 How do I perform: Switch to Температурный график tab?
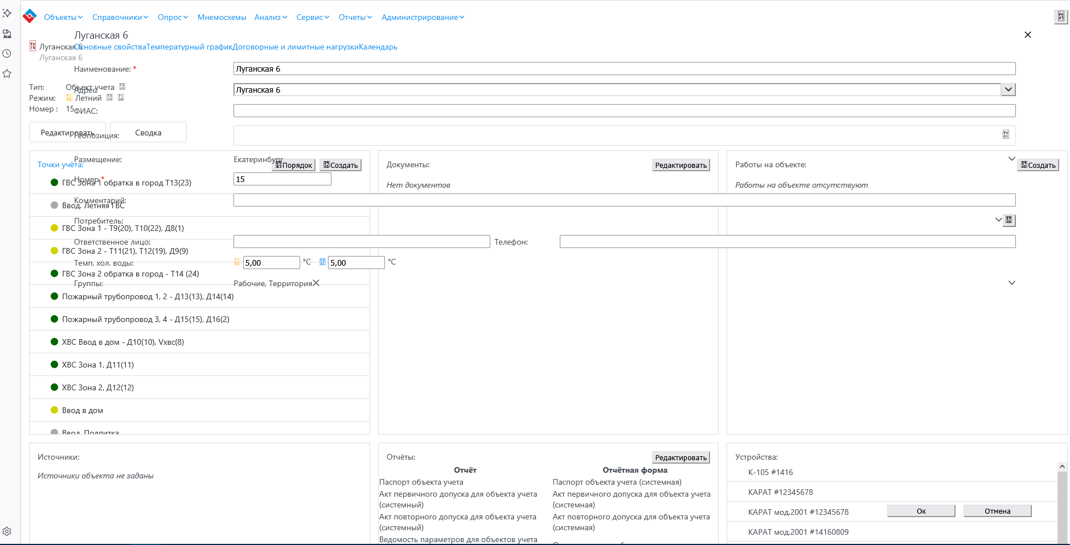(190, 47)
